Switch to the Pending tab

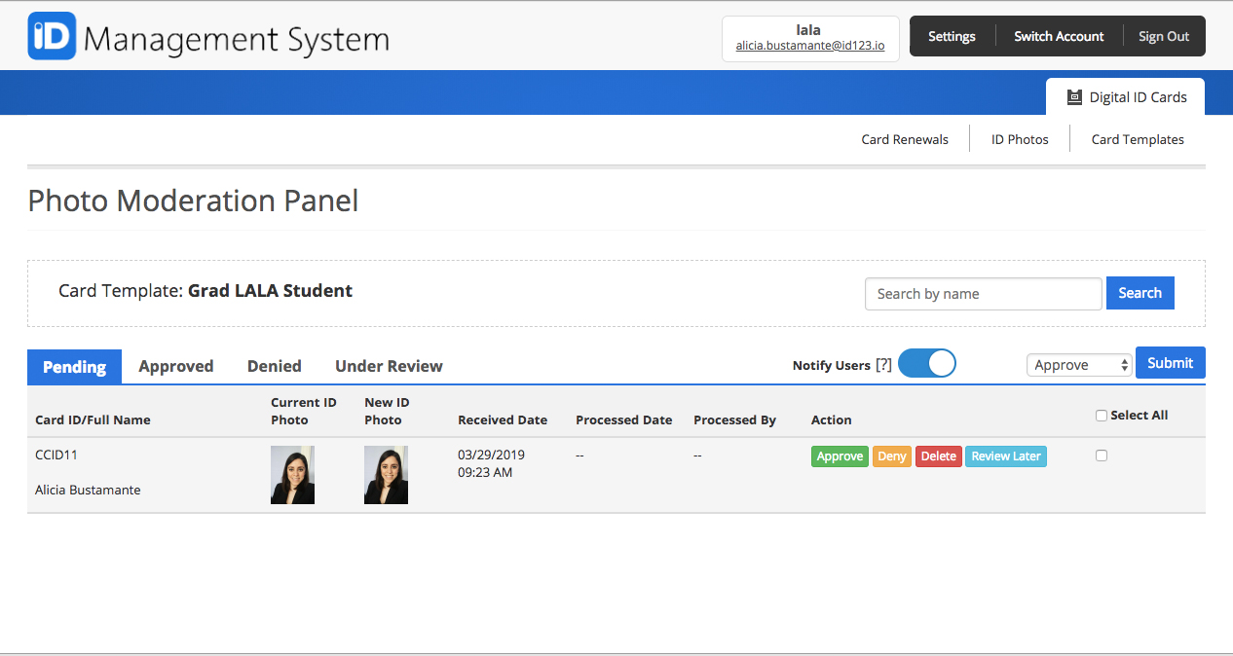(x=74, y=367)
